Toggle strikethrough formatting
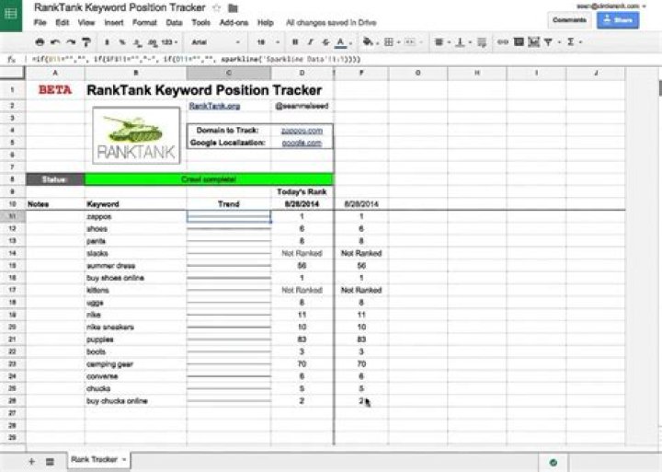Screen dimensions: 662x472 325,41
